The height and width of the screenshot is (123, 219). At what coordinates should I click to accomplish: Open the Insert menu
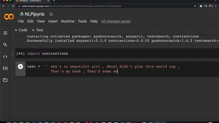click(53, 21)
